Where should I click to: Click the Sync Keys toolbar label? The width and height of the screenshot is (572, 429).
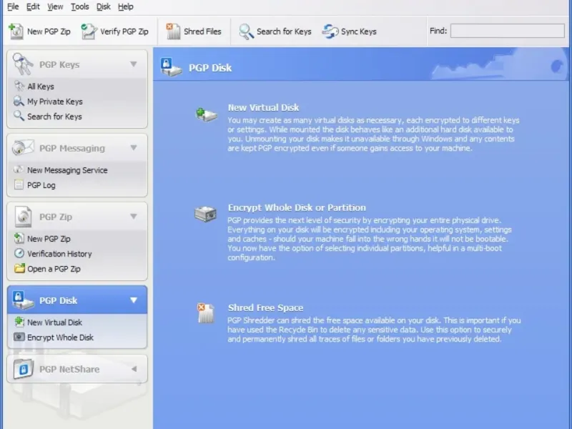click(x=359, y=31)
